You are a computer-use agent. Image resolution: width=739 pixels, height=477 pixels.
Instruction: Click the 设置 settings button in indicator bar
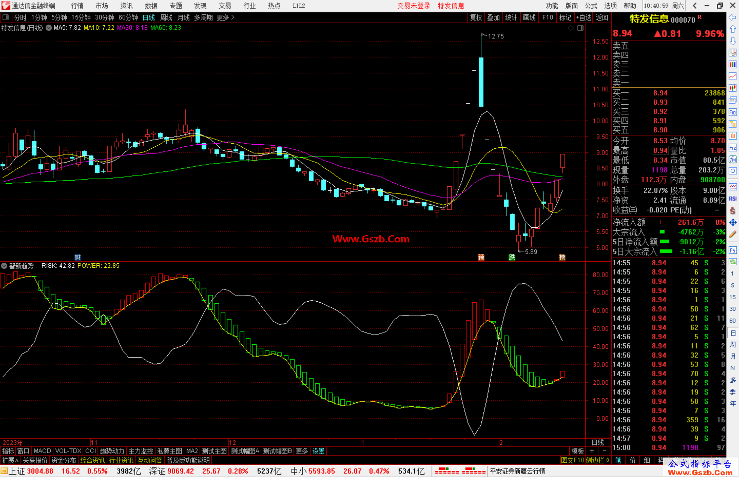tap(318, 451)
